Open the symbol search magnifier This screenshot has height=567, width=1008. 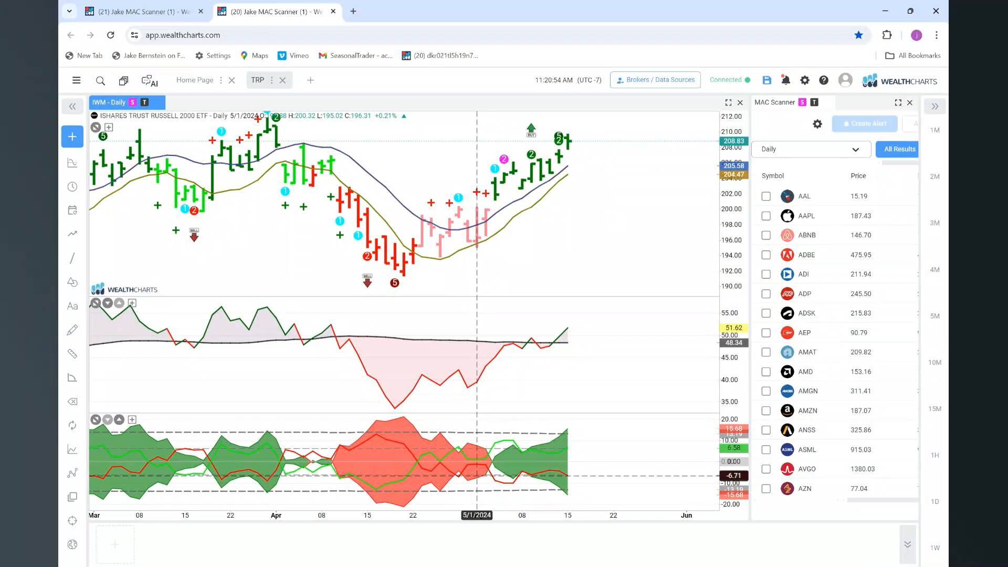[100, 80]
